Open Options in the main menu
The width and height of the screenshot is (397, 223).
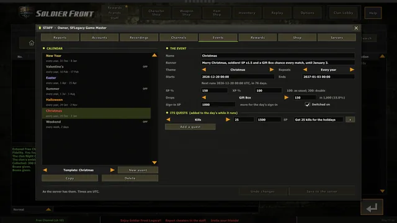click(x=308, y=12)
